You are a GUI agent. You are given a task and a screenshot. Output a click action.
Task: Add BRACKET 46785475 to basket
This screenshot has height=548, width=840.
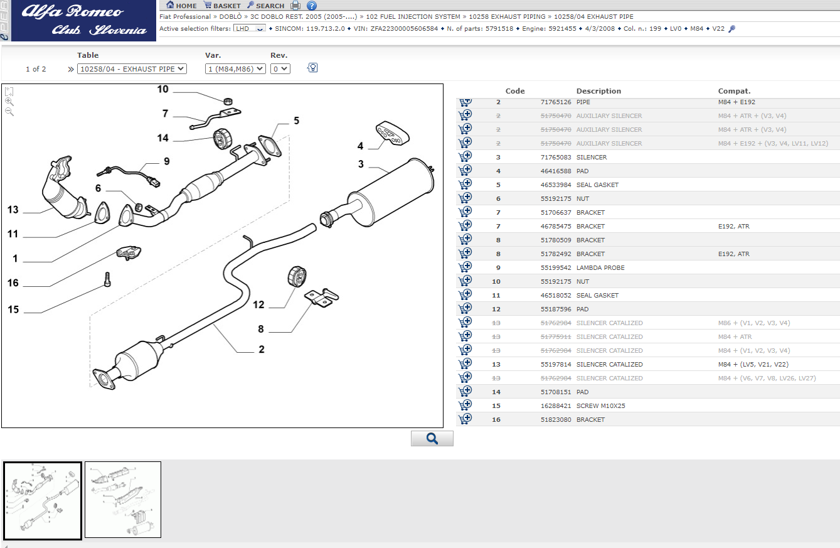click(x=465, y=226)
